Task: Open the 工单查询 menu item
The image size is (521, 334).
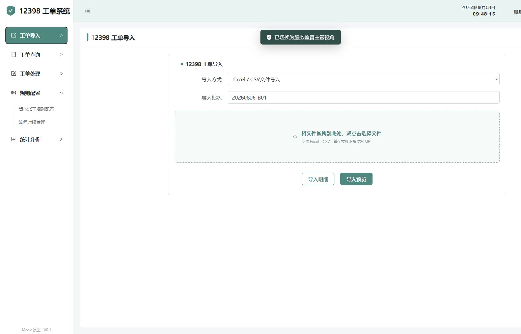Action: (37, 54)
